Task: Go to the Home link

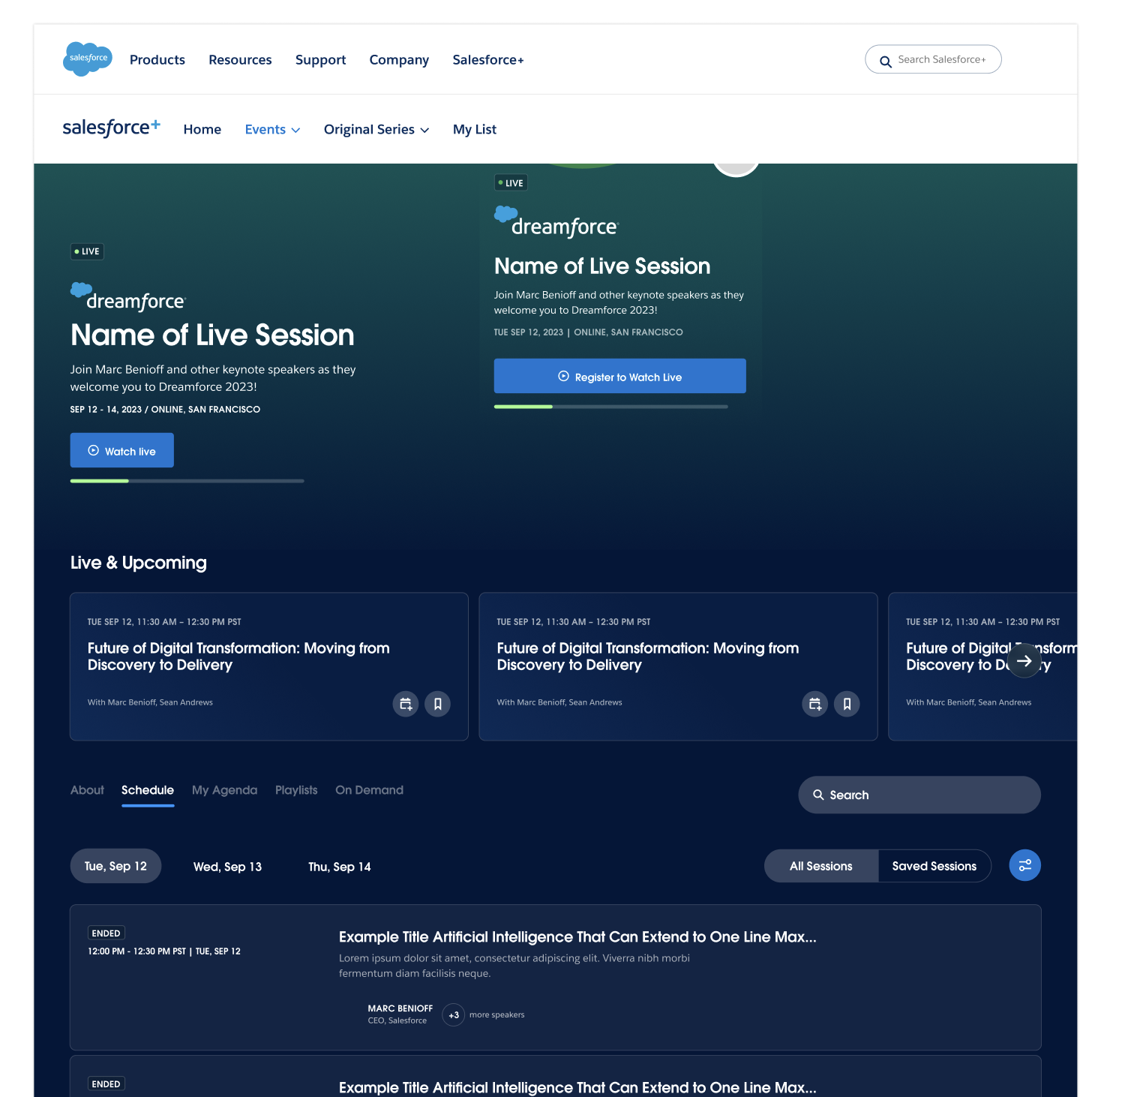Action: pyautogui.click(x=202, y=130)
